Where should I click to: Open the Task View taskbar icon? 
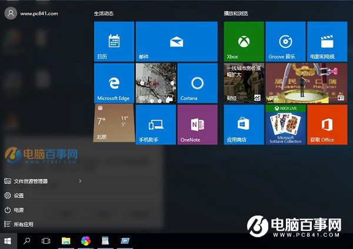46,241
